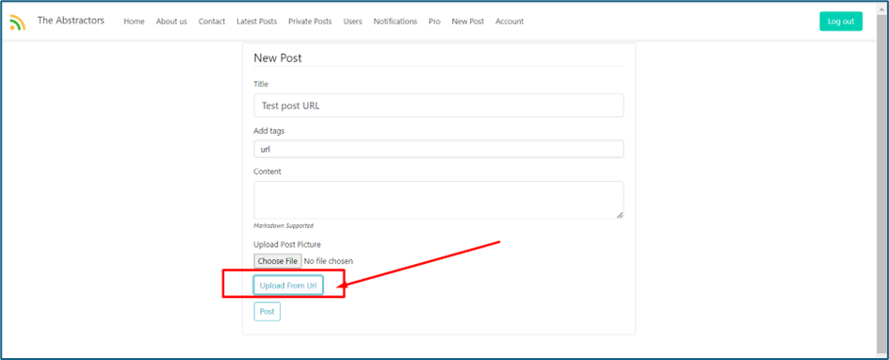Open the About us page
The image size is (889, 360).
point(171,22)
